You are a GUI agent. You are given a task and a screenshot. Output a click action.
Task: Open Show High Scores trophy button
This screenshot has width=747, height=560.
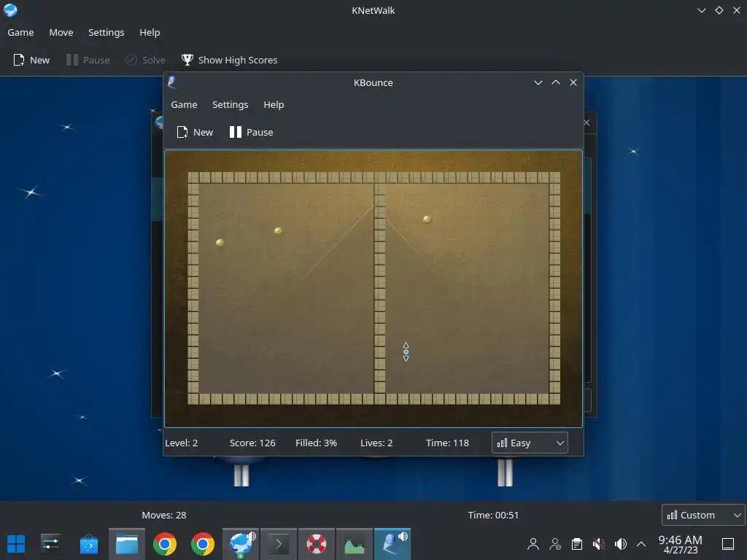pyautogui.click(x=229, y=60)
